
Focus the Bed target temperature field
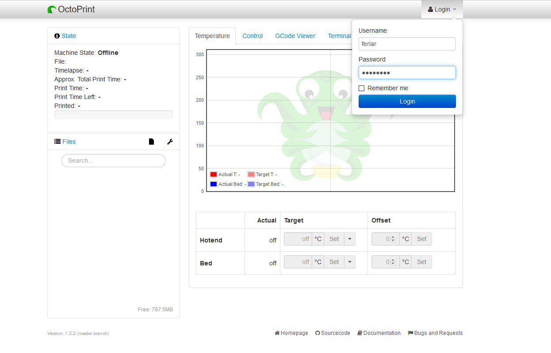(x=298, y=262)
